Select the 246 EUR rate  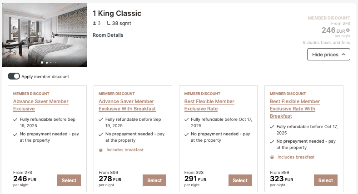point(69,180)
